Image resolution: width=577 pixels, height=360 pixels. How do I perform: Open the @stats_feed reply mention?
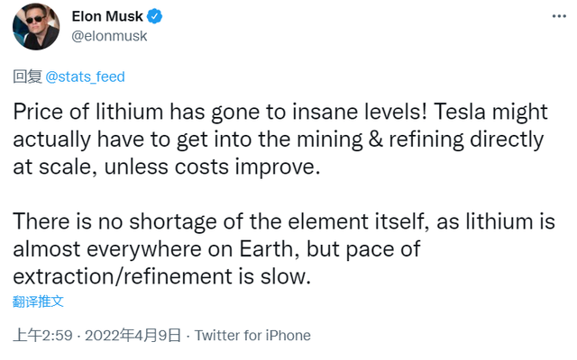[x=86, y=76]
